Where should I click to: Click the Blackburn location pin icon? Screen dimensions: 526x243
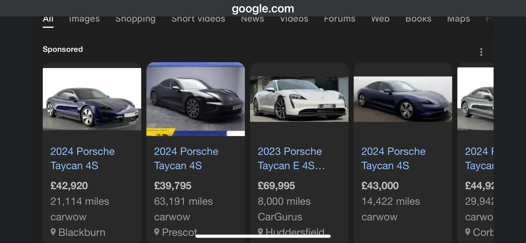point(53,232)
